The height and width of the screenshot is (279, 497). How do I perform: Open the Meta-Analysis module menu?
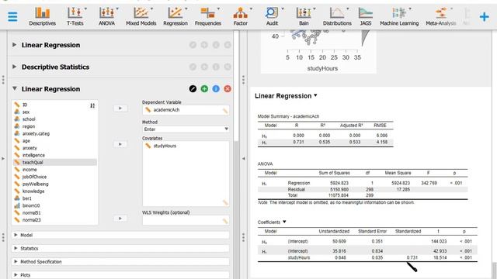point(441,16)
